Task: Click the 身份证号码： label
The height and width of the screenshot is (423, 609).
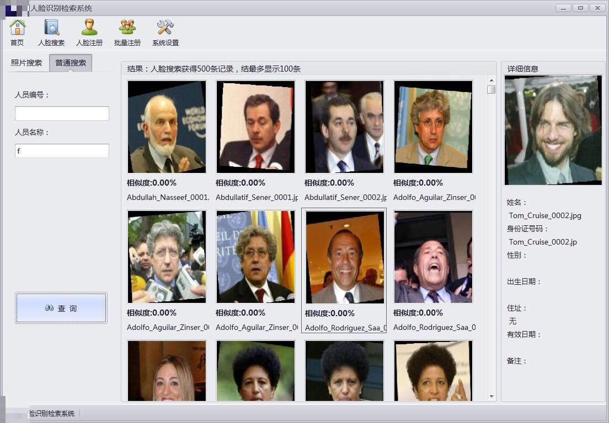Action: tap(527, 229)
